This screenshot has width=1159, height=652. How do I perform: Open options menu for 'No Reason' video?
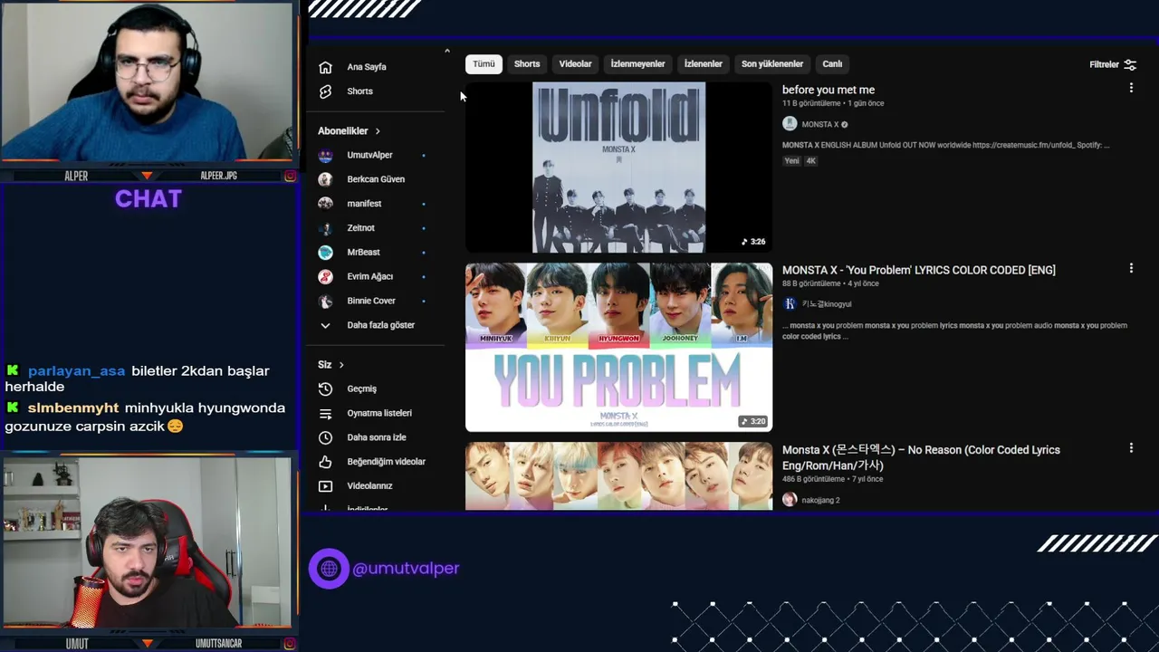[1131, 447]
